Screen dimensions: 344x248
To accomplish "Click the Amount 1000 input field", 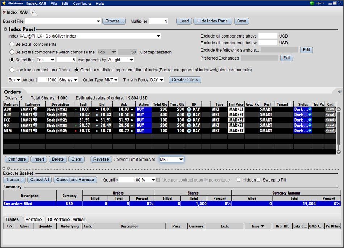I will point(48,80).
